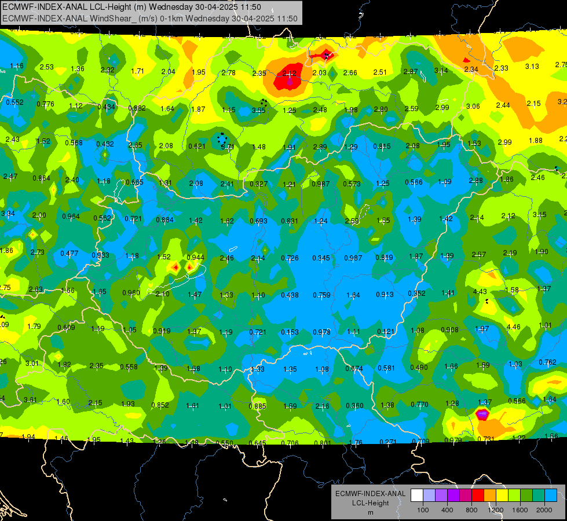The height and width of the screenshot is (521, 567).
Task: Click the wind shear value 0.978
Action: [321, 332]
